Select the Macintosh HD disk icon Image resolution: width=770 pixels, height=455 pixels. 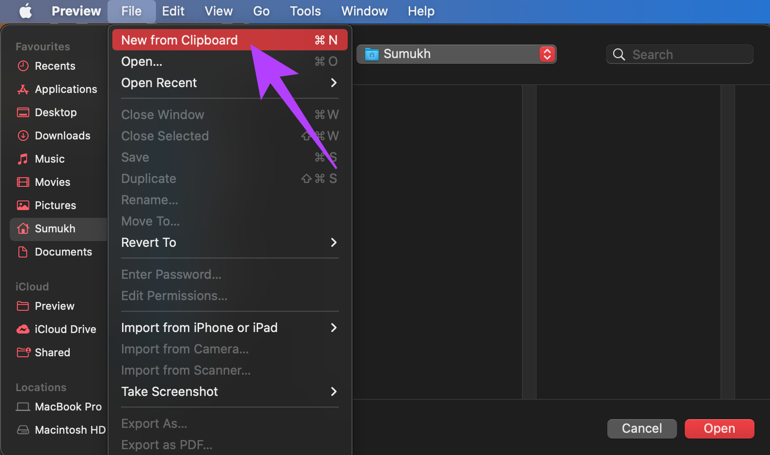(23, 430)
